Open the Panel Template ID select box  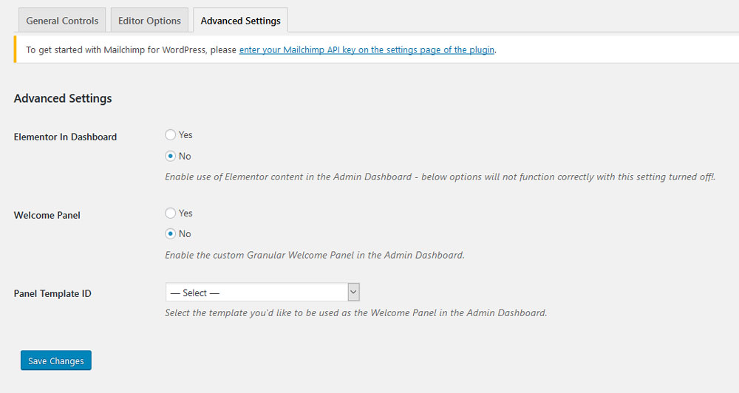(x=262, y=292)
